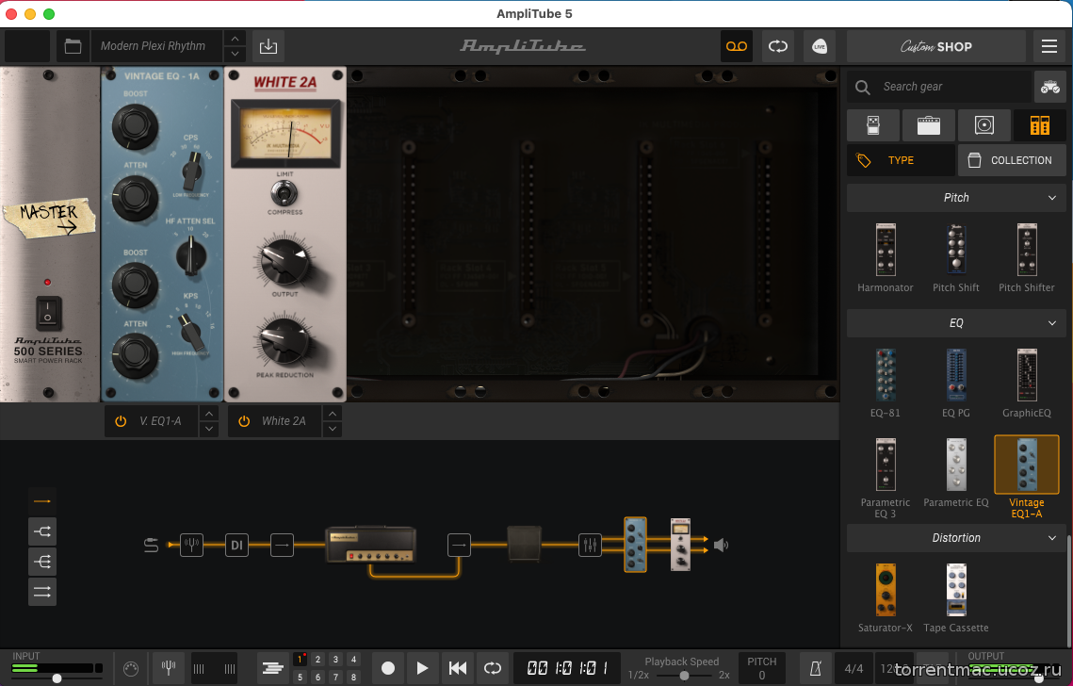Choose single serial routing layout
The height and width of the screenshot is (686, 1073).
(42, 501)
